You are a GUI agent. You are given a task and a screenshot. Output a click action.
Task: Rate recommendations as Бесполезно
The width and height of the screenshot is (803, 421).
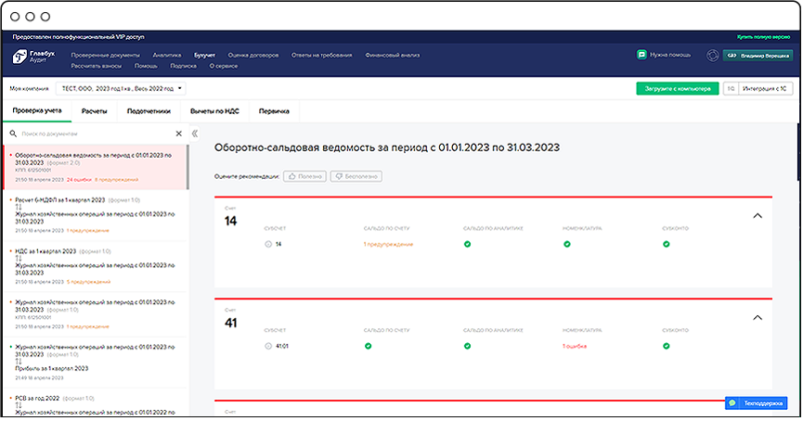pyautogui.click(x=356, y=176)
